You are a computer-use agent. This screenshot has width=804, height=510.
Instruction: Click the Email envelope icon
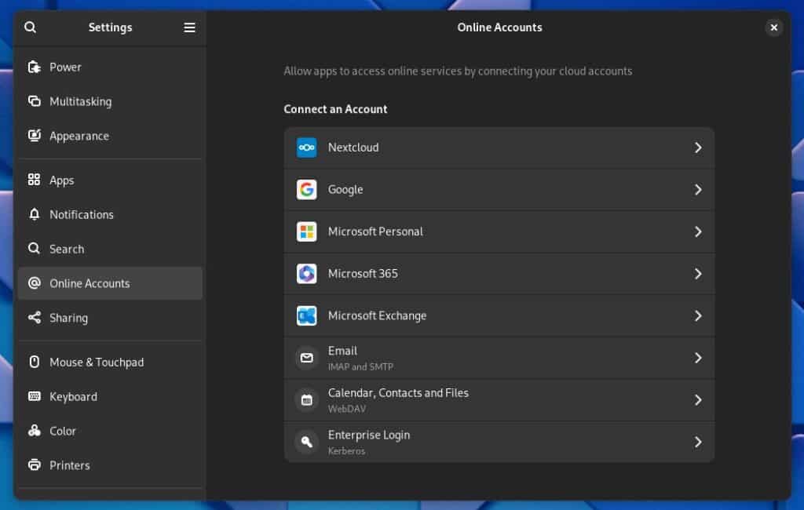[306, 359]
